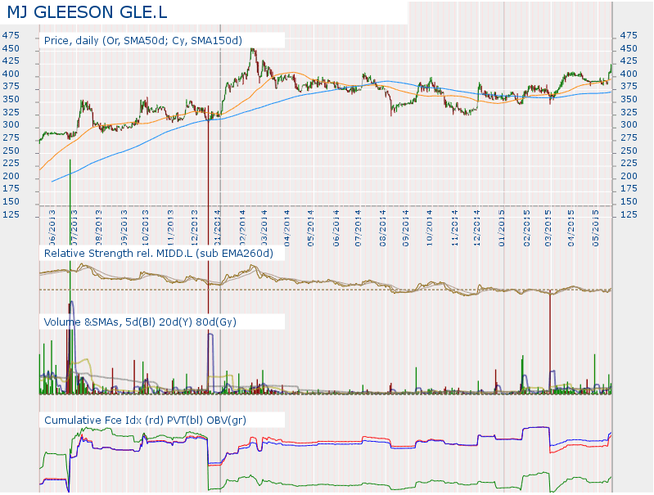The image size is (654, 495).
Task: Pick 350 on the right price axis
Action: click(629, 99)
